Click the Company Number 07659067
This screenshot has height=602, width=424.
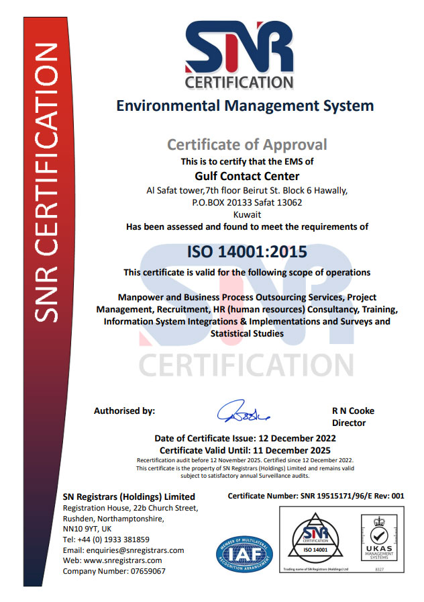pos(114,571)
